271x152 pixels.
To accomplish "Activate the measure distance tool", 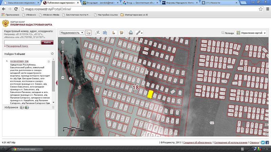I will point(98,33).
